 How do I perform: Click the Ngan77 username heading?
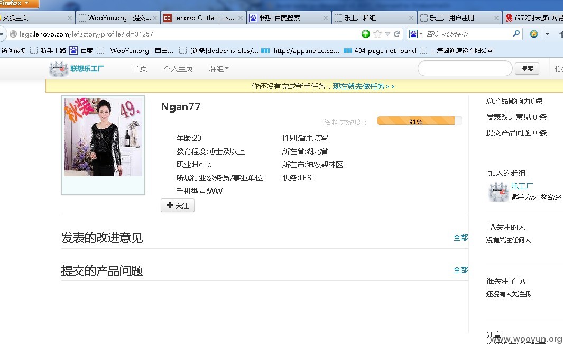coord(181,107)
